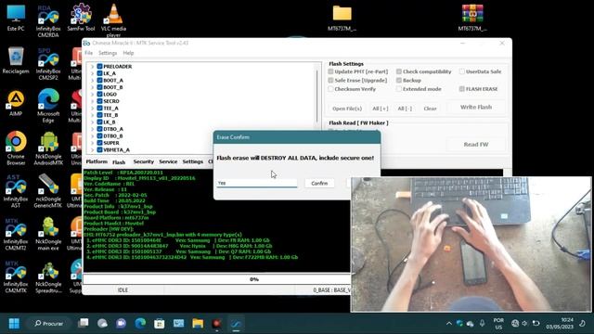Uncheck the PRELOADER partition checkbox
This screenshot has height=334, width=594.
(x=99, y=66)
